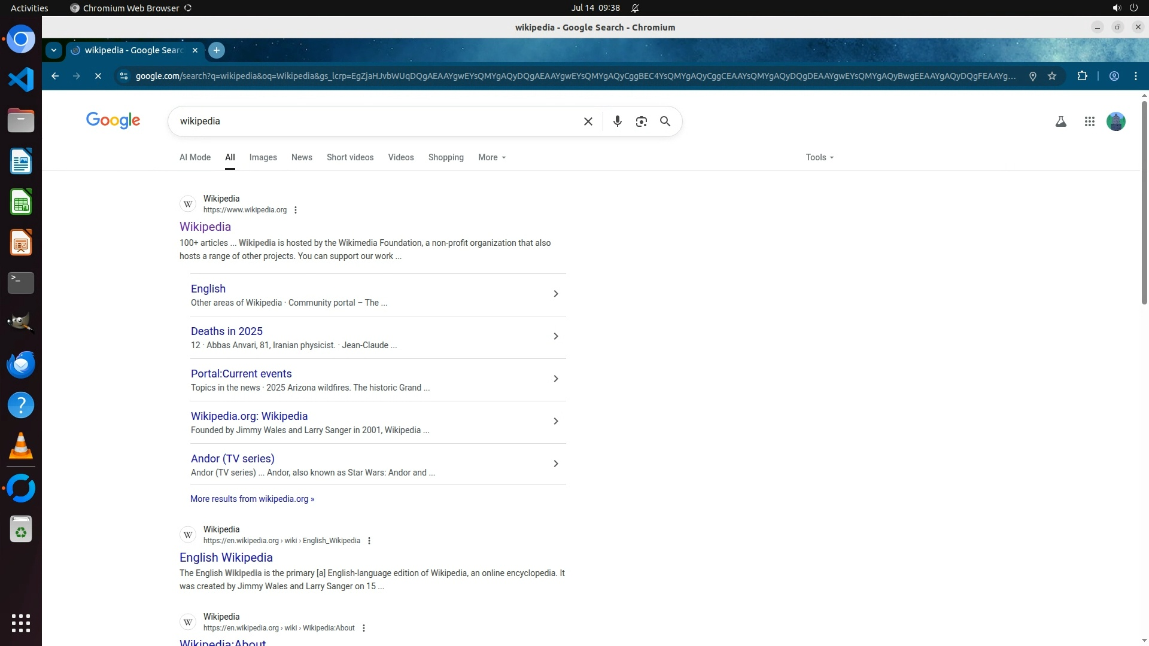Open the Tools dropdown
The width and height of the screenshot is (1149, 646).
point(819,157)
